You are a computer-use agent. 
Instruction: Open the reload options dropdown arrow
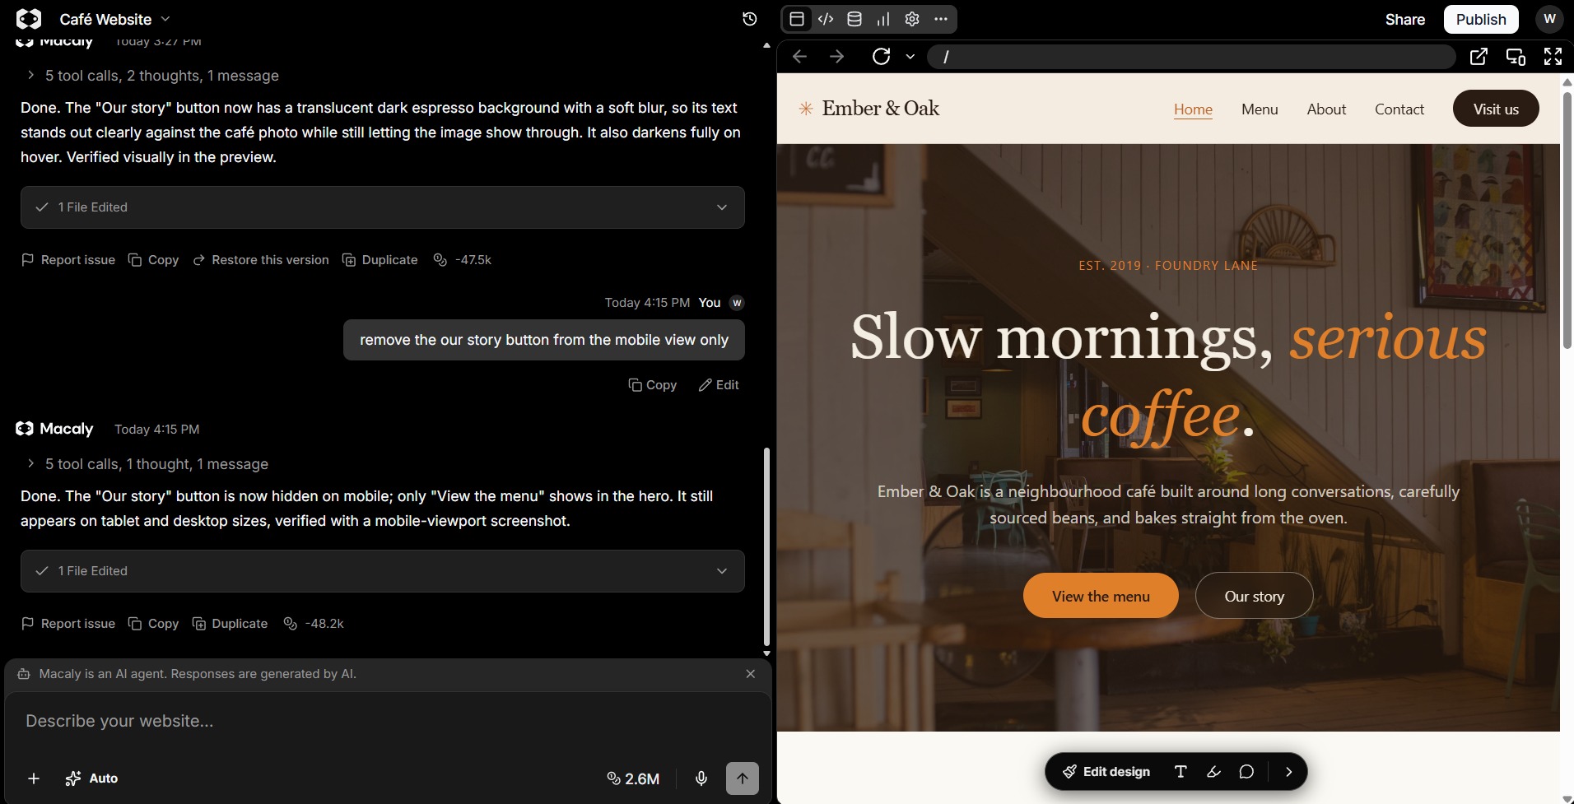(910, 56)
